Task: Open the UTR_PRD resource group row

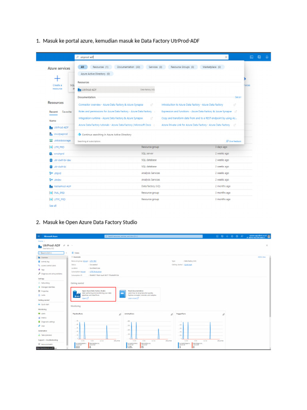Action: click(150, 147)
